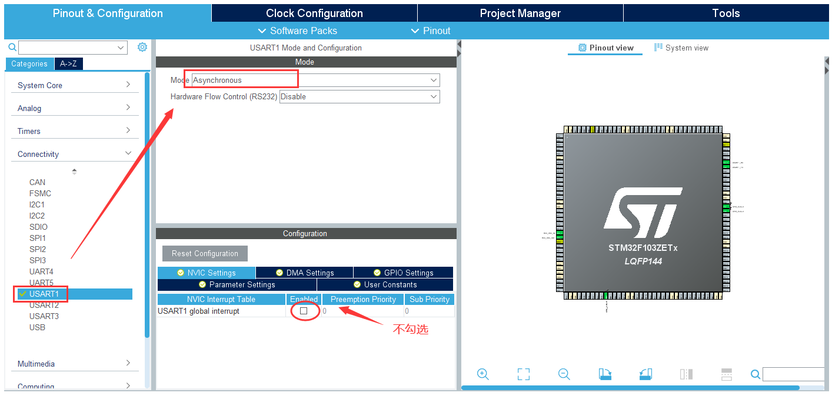The width and height of the screenshot is (832, 396).
Task: Zoom in on the pinout view
Action: point(483,374)
